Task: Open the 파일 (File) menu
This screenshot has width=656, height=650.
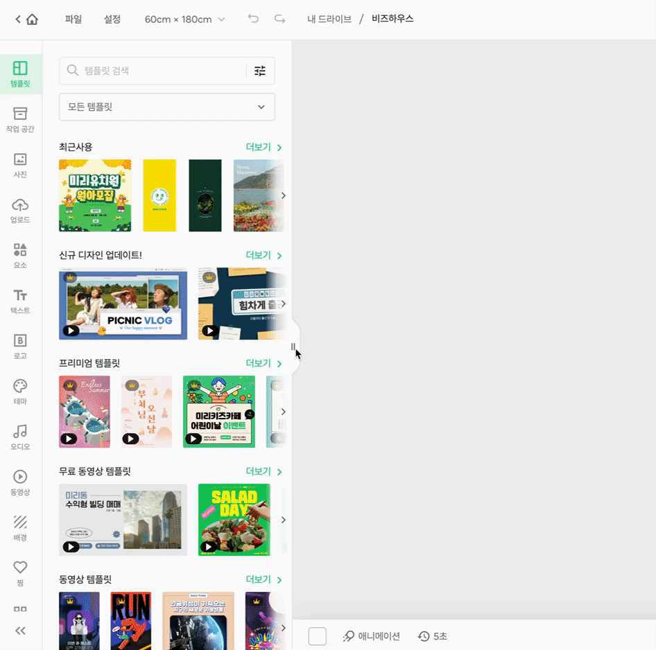Action: tap(73, 20)
